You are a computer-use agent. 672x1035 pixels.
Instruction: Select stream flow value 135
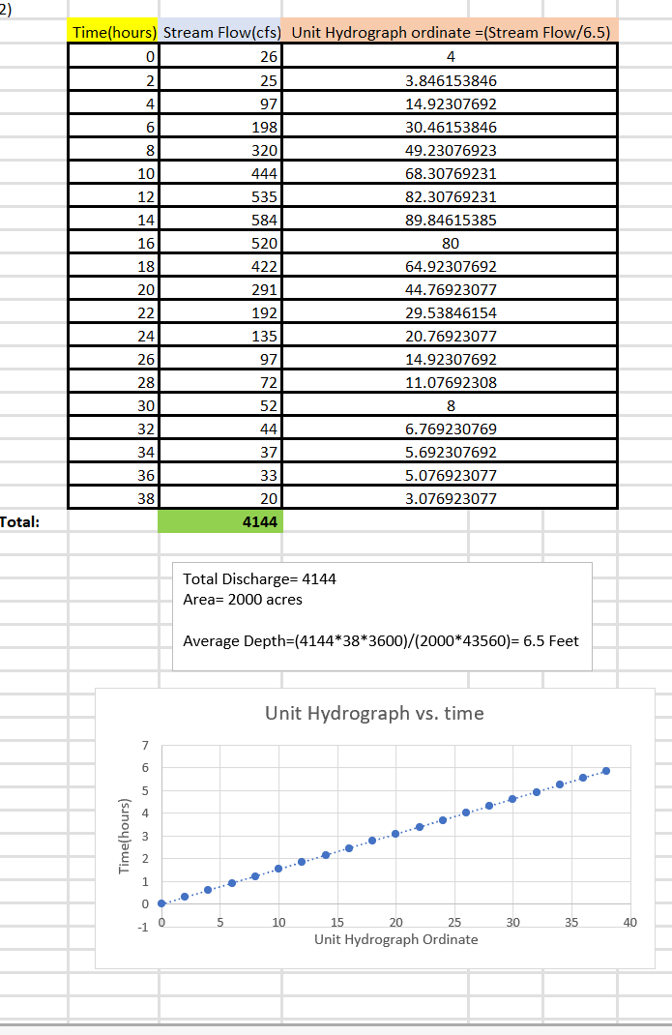(x=220, y=336)
